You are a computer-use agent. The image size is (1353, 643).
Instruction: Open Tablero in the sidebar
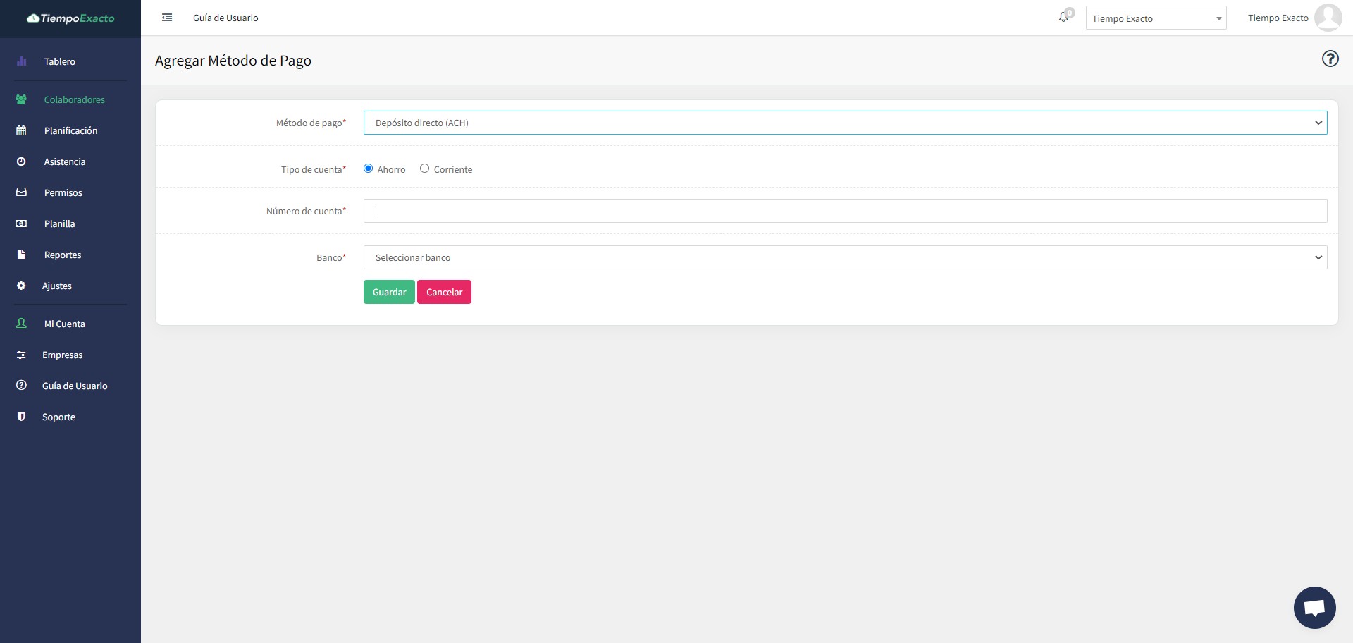(60, 61)
